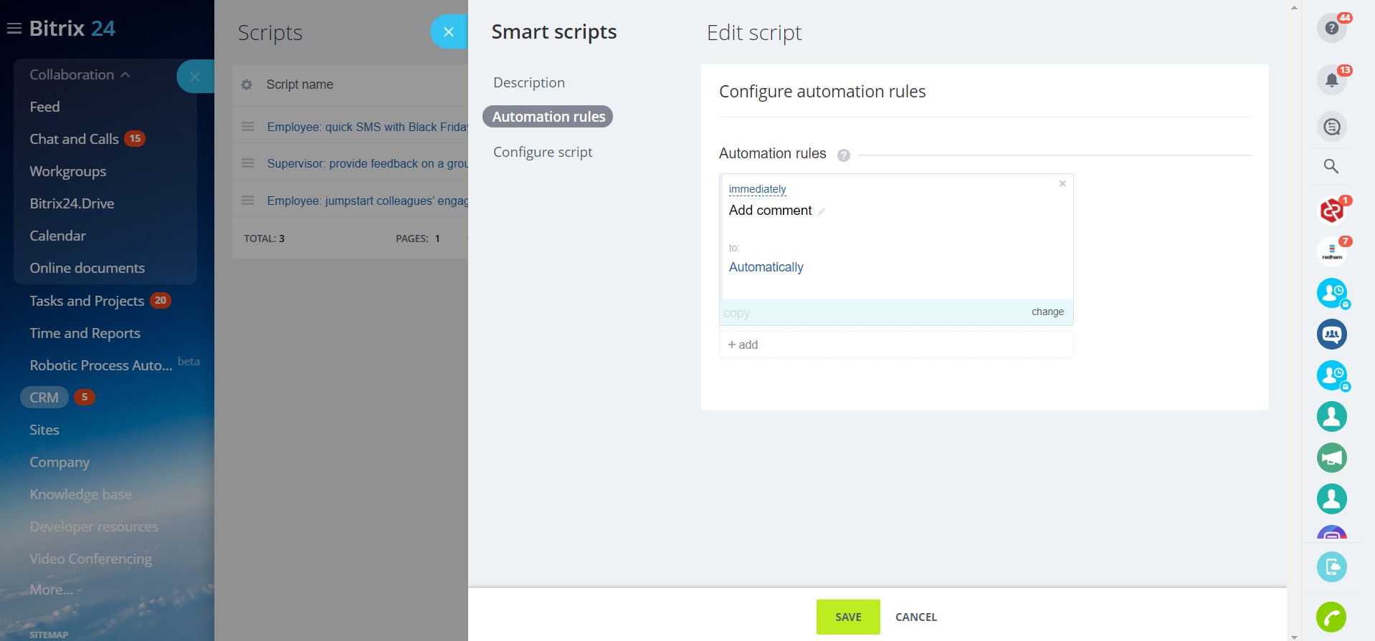Open the notifications bell icon
The width and height of the screenshot is (1375, 641).
[1331, 80]
